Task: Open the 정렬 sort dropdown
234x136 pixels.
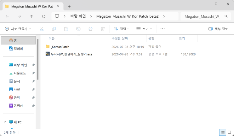Action: 121,29
